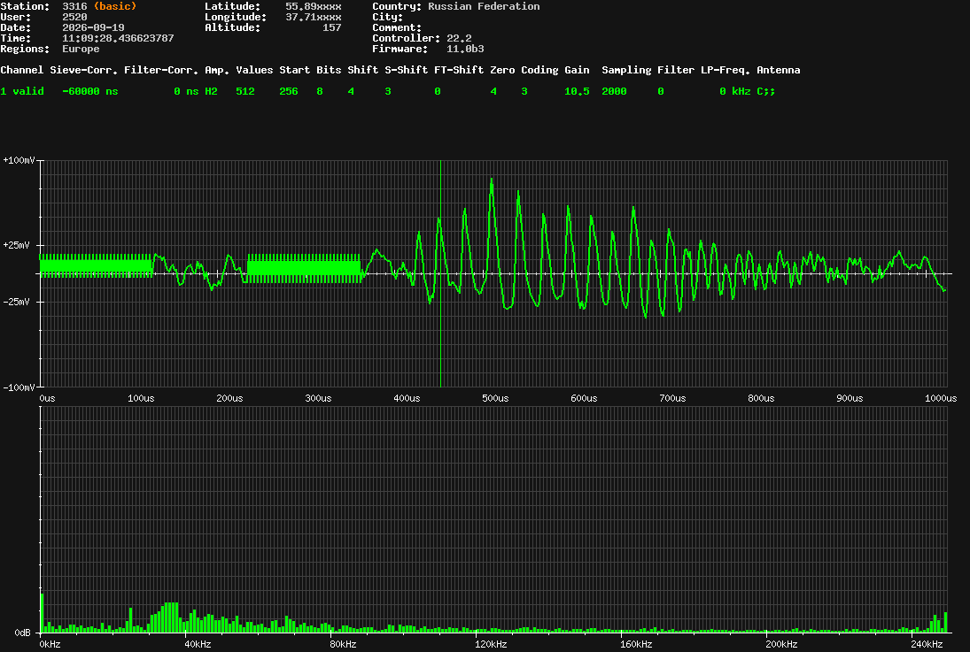The height and width of the screenshot is (652, 970).
Task: Click the -100mV axis label
Action: point(19,387)
